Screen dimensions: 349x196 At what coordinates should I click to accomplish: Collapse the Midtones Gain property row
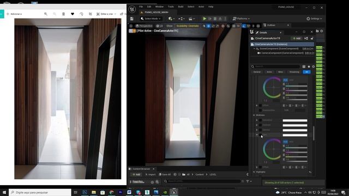point(257,135)
